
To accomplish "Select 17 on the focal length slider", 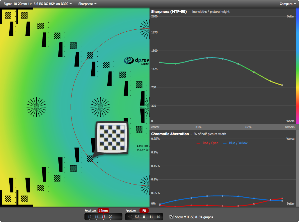I will (104, 217).
